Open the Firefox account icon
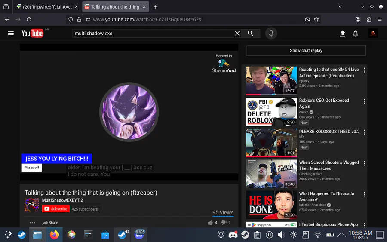This screenshot has width=387, height=242. pos(358,19)
